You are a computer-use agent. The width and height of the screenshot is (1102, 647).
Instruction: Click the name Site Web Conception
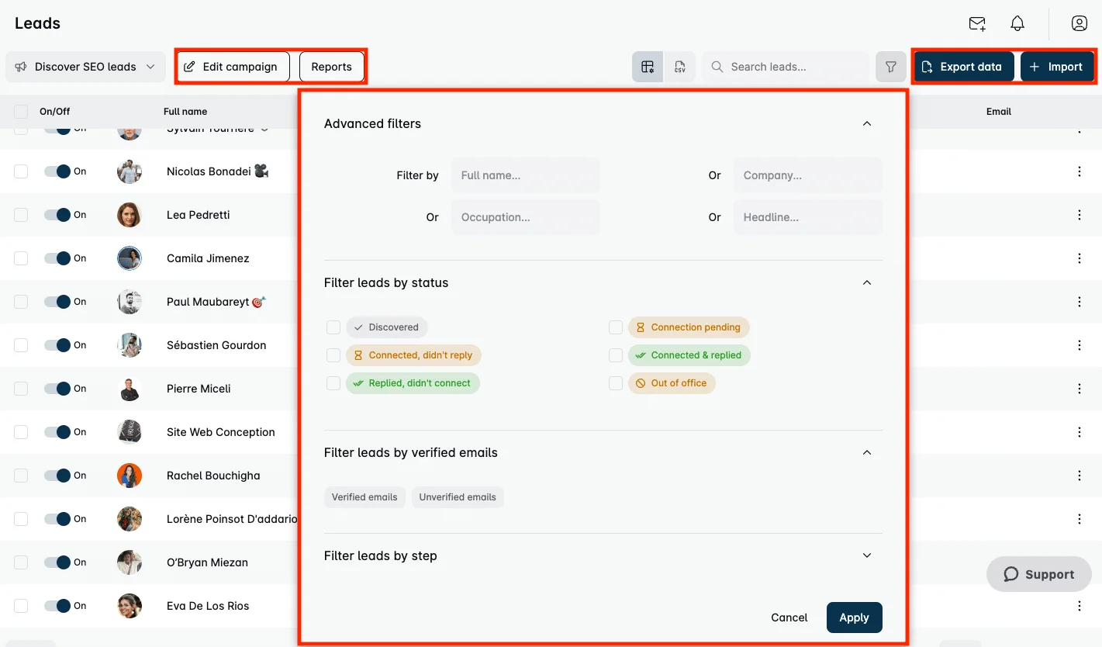(x=221, y=432)
